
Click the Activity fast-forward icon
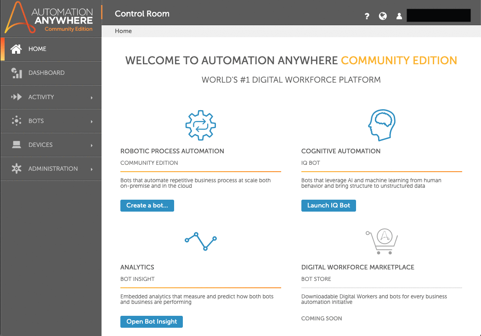click(16, 97)
